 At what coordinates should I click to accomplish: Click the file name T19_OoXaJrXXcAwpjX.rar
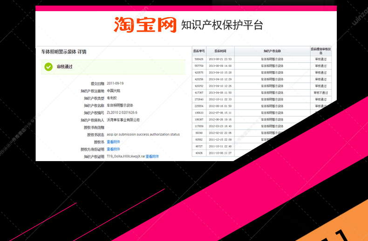[126, 156]
